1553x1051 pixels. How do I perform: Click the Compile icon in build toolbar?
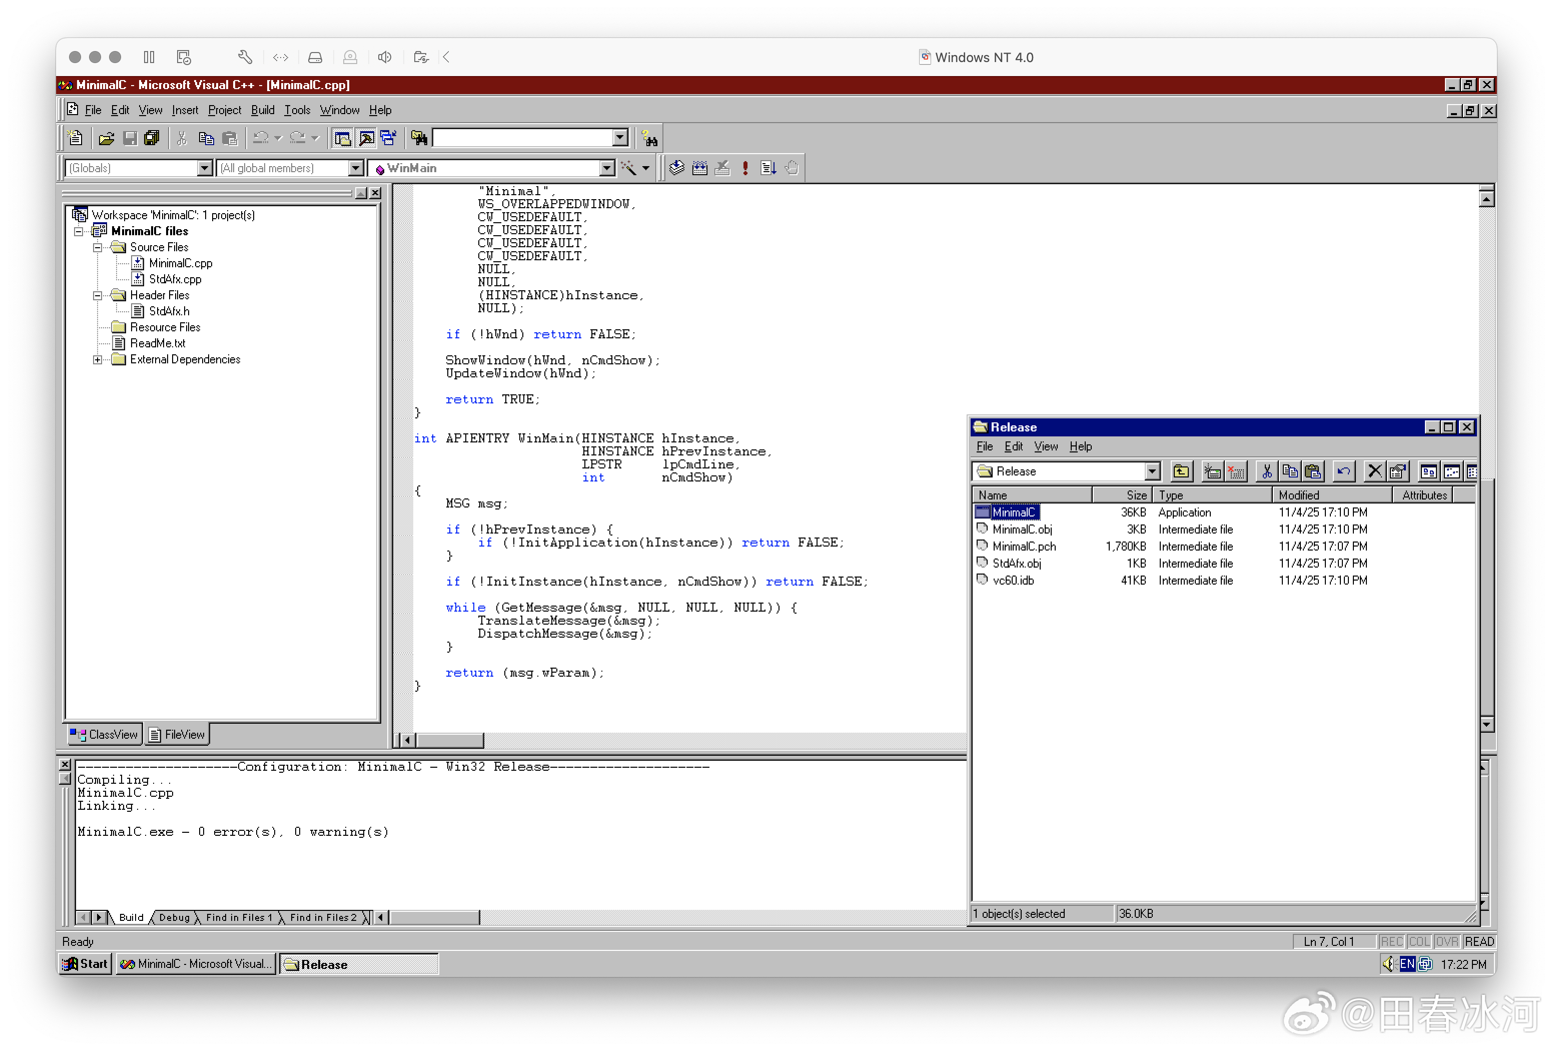point(676,168)
